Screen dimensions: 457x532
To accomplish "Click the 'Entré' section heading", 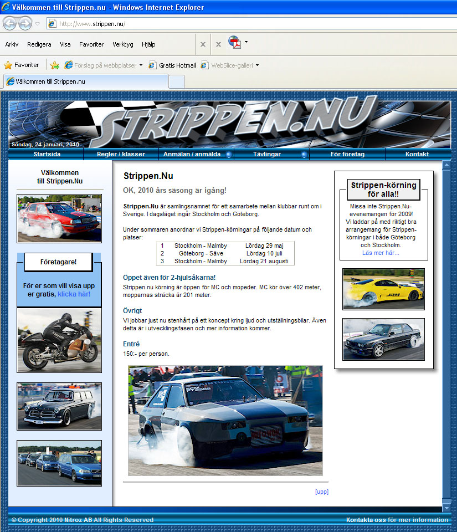I will (131, 344).
